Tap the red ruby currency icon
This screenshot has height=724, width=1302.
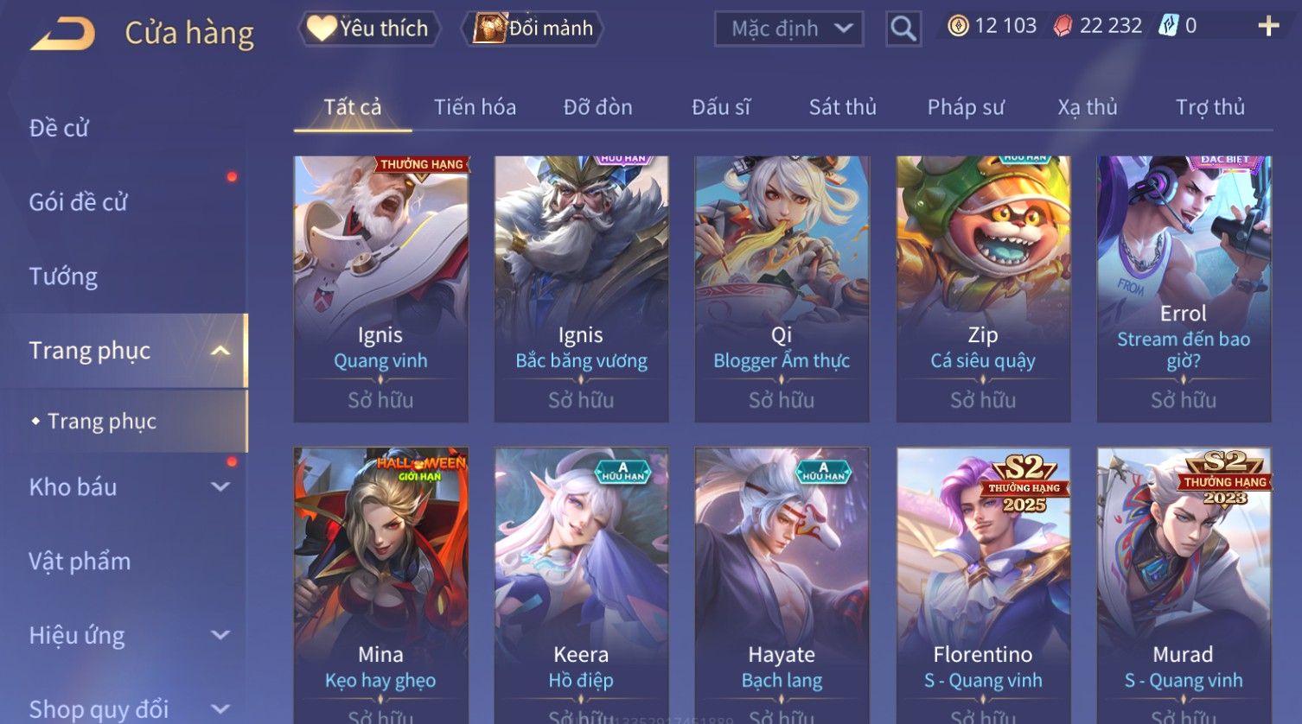[x=1063, y=26]
